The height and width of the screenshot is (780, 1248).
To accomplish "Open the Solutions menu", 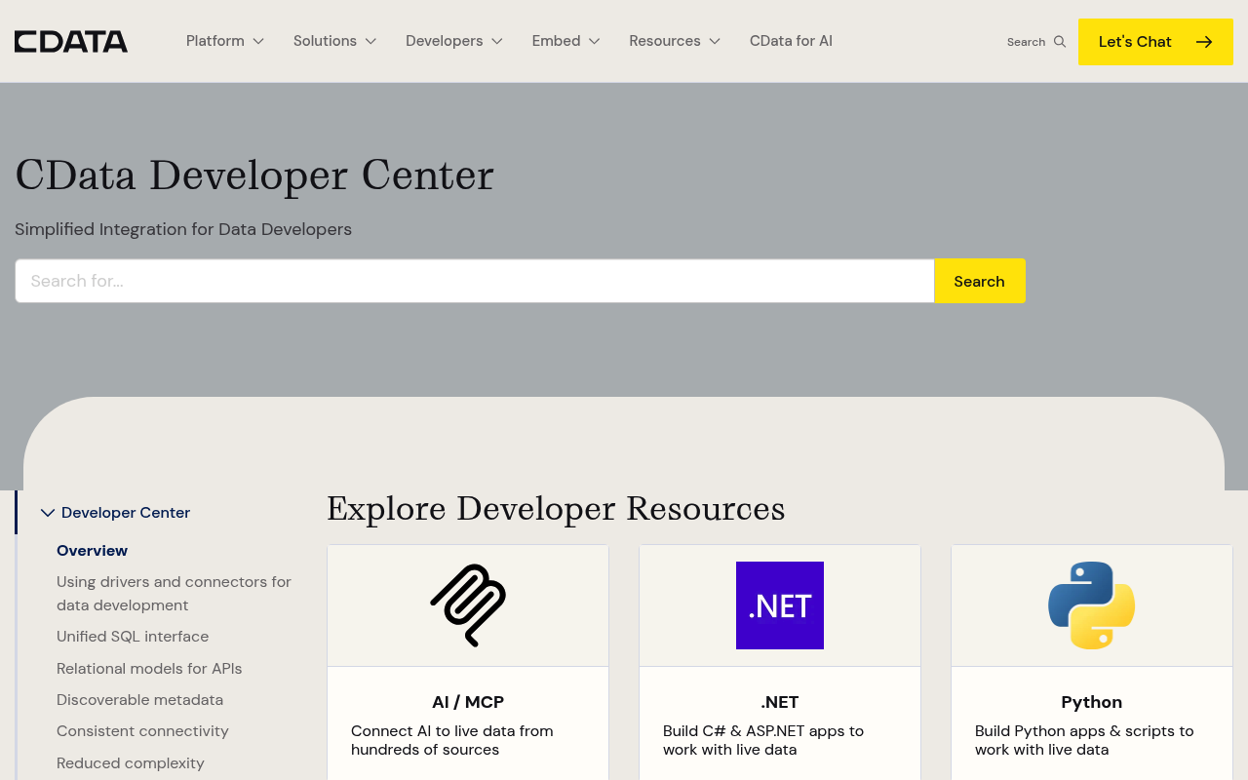I will (325, 41).
